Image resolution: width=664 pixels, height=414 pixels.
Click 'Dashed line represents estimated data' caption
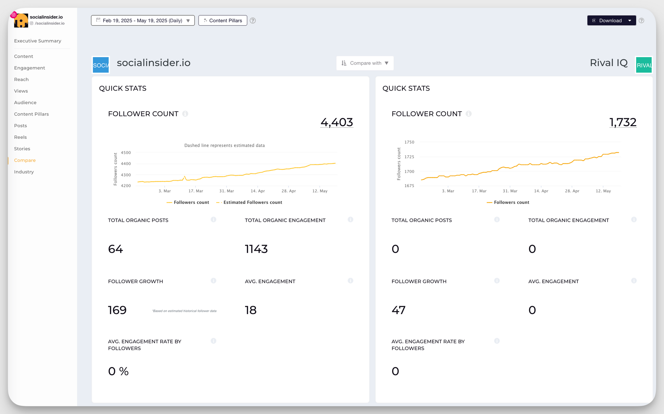pos(224,145)
